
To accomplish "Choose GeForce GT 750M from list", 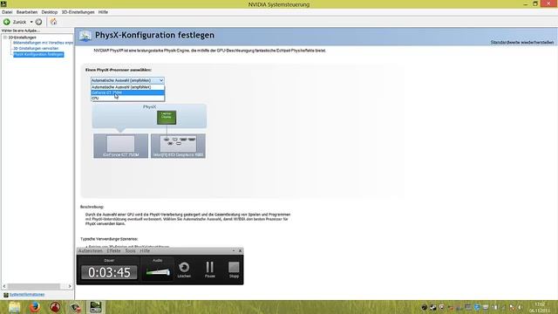I will tap(127, 92).
